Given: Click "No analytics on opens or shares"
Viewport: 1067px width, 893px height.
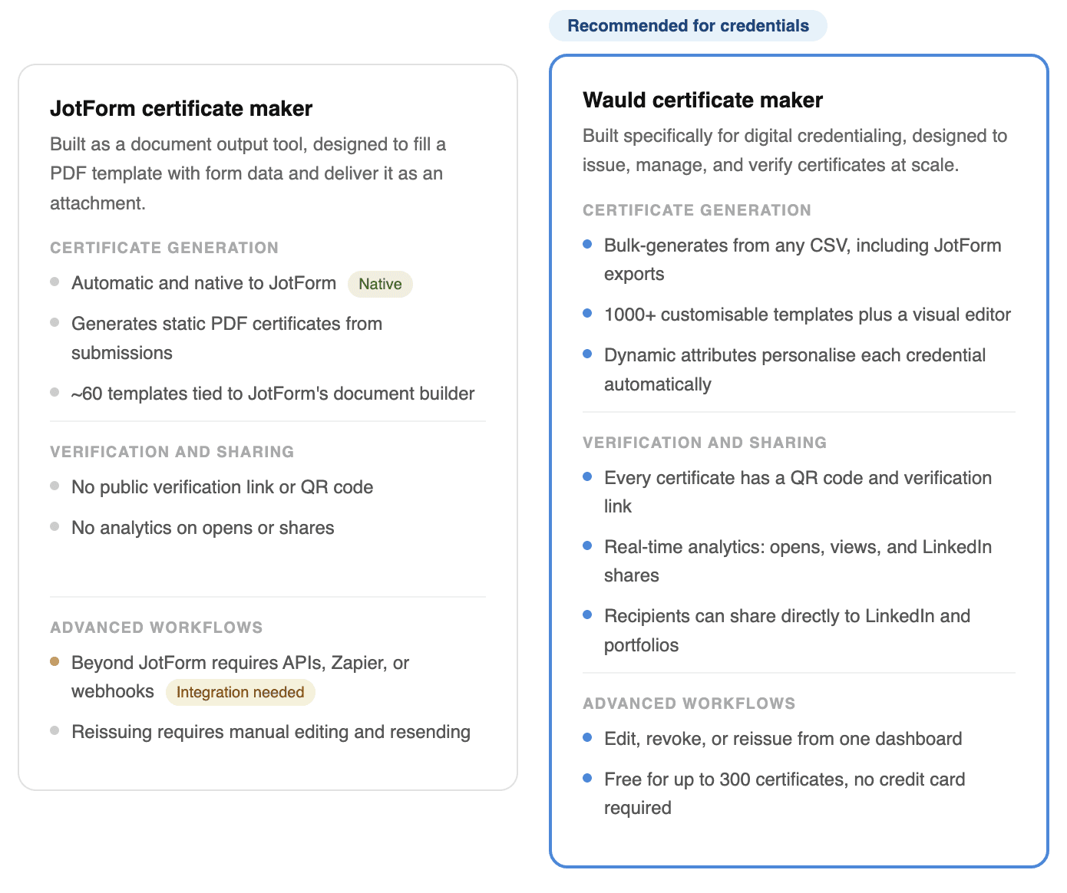Looking at the screenshot, I should tap(203, 528).
